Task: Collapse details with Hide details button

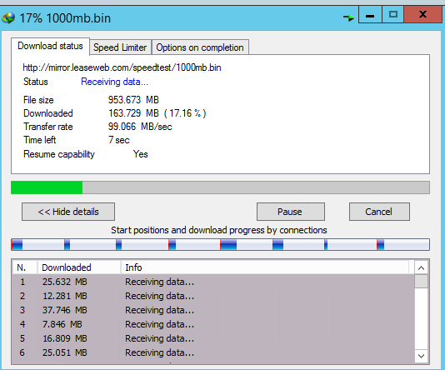Action: click(68, 212)
